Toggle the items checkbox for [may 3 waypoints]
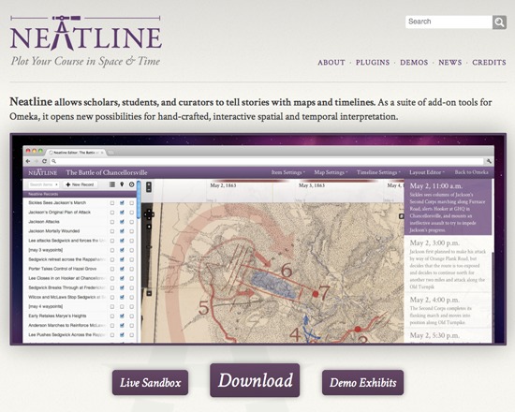The image size is (515, 412). (112, 250)
